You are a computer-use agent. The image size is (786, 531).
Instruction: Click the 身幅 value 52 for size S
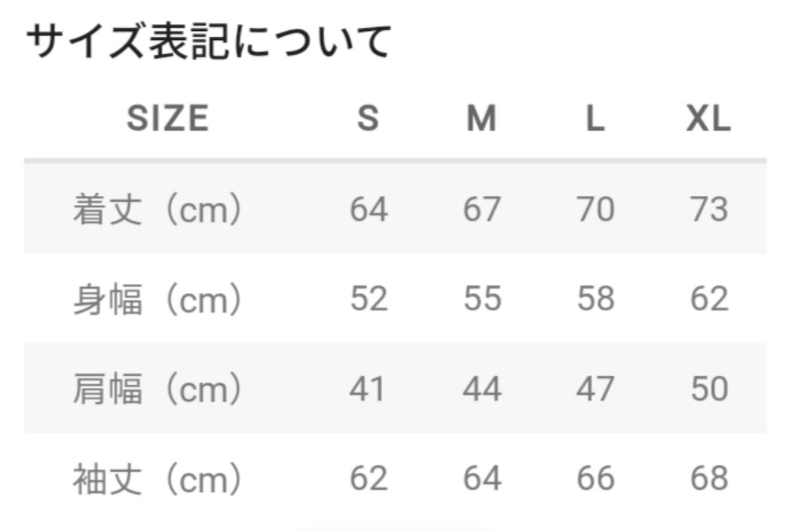[x=369, y=299]
